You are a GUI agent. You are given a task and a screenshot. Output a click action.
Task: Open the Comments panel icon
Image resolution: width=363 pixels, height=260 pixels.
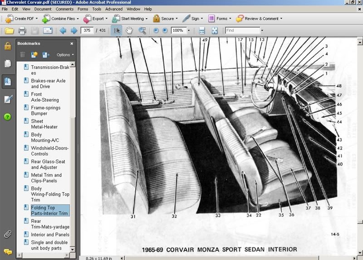(x=8, y=252)
